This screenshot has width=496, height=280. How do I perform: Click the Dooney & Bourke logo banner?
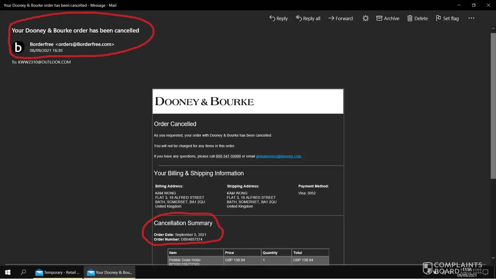248,101
